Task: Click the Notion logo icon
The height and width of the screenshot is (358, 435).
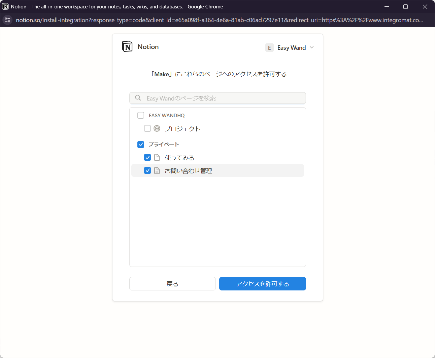Action: (127, 47)
